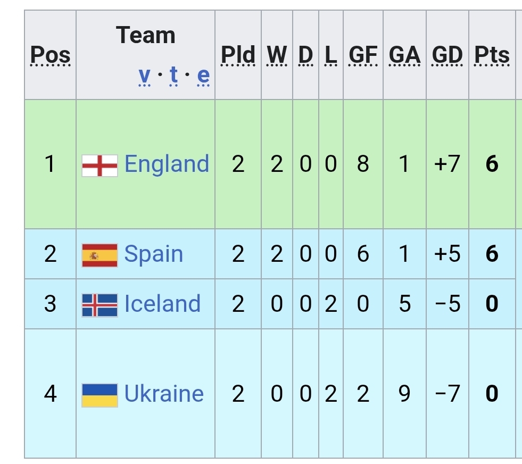Viewport: 522px width, 464px height.
Task: Click the D column header abbreviation
Action: pos(305,55)
